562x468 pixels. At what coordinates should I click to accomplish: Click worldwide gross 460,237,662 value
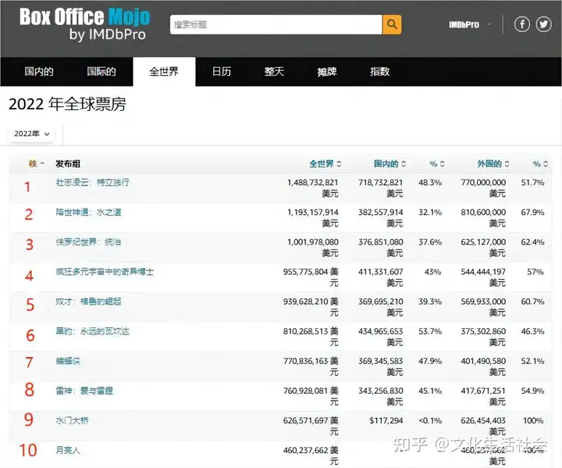click(x=306, y=450)
